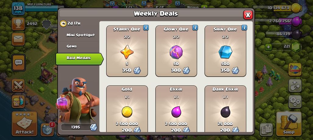Select the Raid Medals tab
Viewport: 313px width, 140px height.
pyautogui.click(x=79, y=58)
